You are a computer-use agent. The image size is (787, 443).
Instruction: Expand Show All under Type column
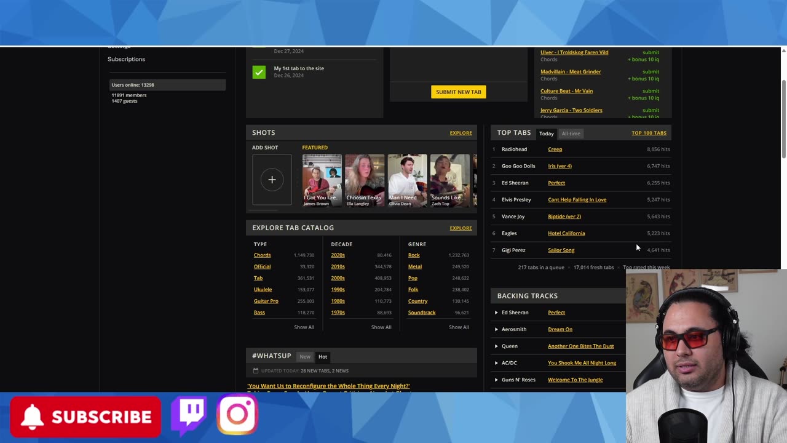[304, 327]
